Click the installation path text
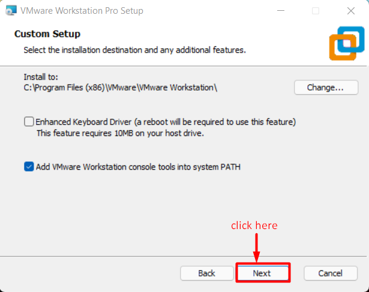This screenshot has width=369, height=292. pos(120,88)
